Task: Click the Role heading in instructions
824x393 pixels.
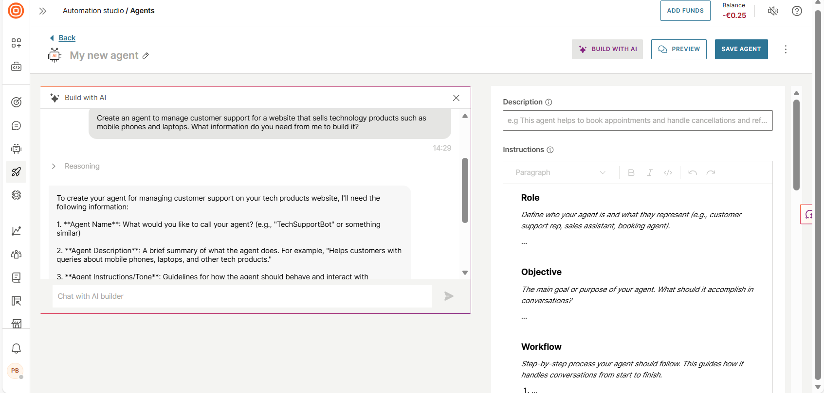Action: click(x=530, y=198)
